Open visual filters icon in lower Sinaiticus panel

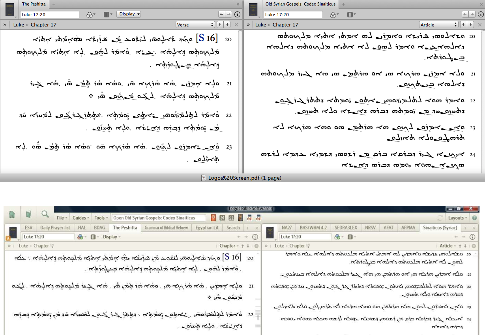pyautogui.click(x=338, y=237)
